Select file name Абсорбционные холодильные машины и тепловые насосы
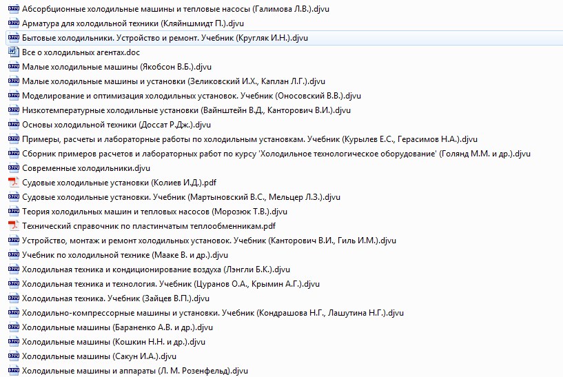The image size is (563, 377). [176, 9]
